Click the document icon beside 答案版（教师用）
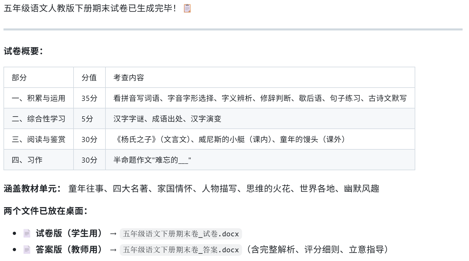The width and height of the screenshot is (469, 261). [x=27, y=249]
